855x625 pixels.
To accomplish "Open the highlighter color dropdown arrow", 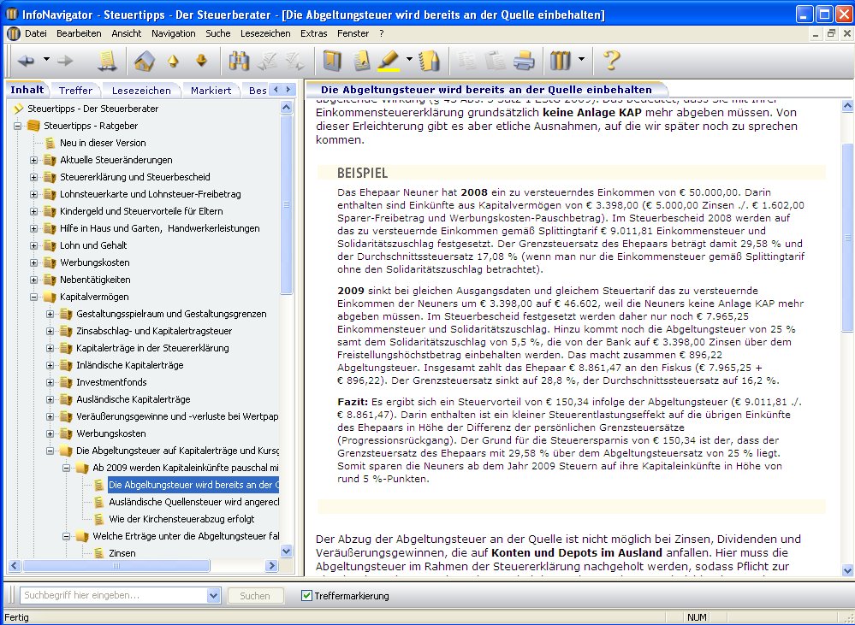I will tap(409, 59).
